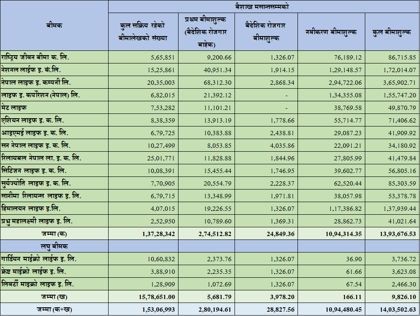Select the हिमालयन लाइफ इ.लि. row name
420x316 pixels.
[31, 208]
